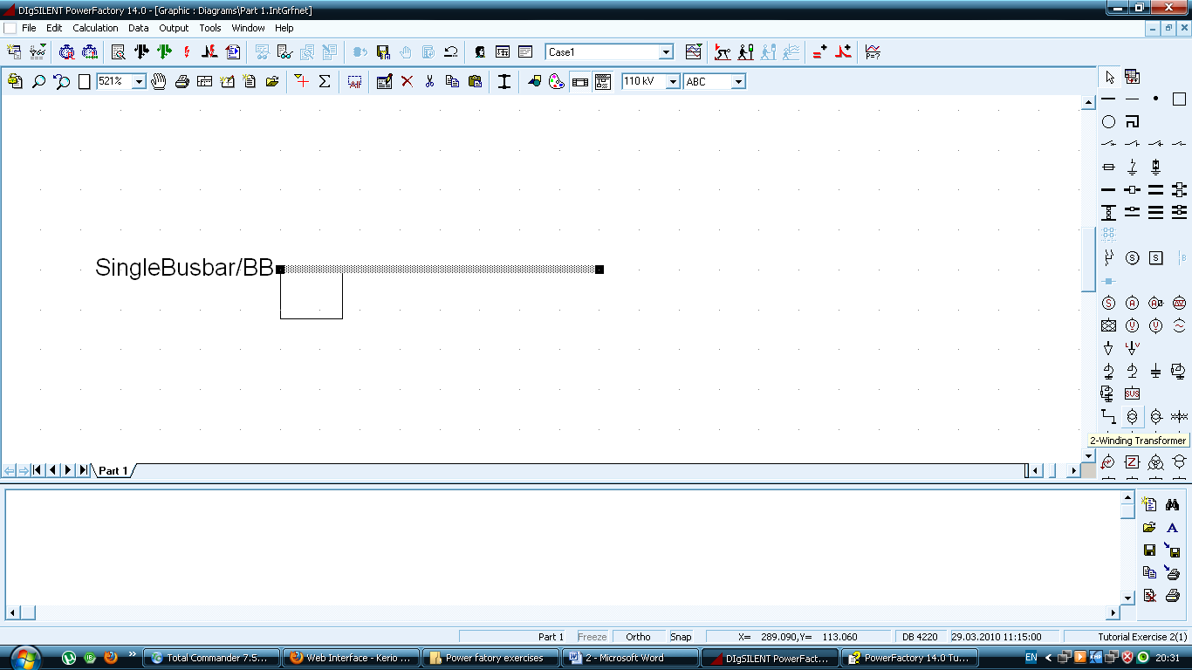Toggle the legend block display icon
Image resolution: width=1192 pixels, height=670 pixels.
[x=603, y=81]
